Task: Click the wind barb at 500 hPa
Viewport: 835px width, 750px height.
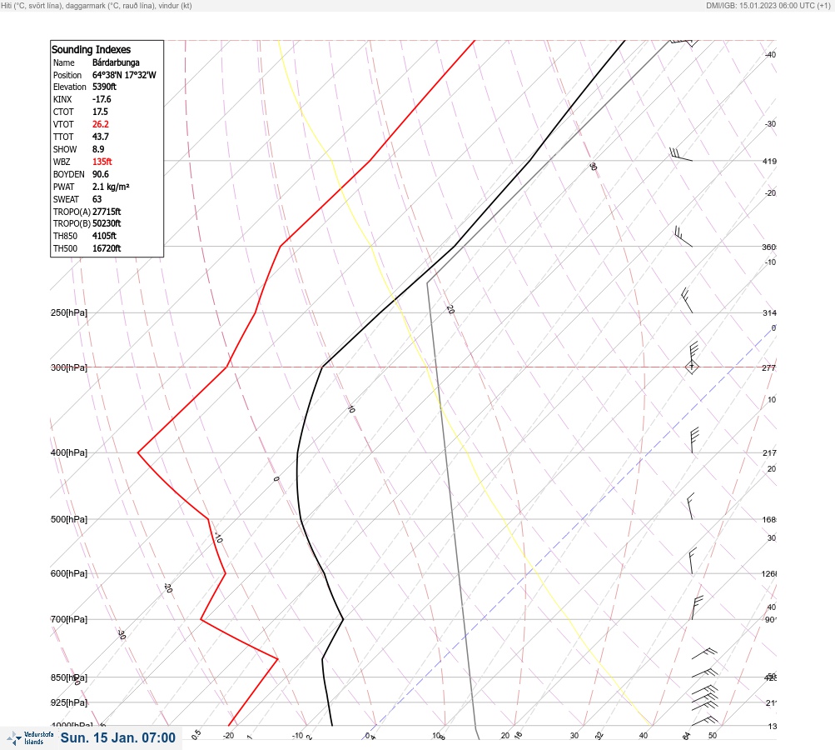Action: (691, 507)
